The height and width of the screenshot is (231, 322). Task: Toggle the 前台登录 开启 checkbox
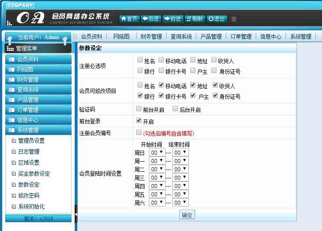[x=139, y=121]
